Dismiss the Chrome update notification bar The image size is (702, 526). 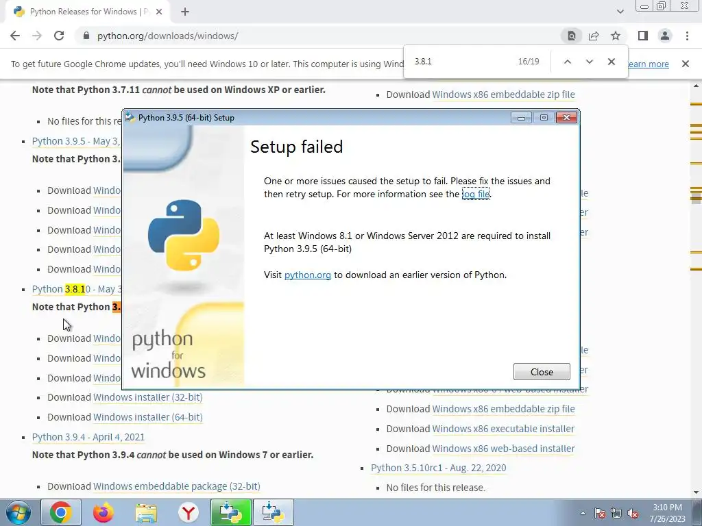685,64
